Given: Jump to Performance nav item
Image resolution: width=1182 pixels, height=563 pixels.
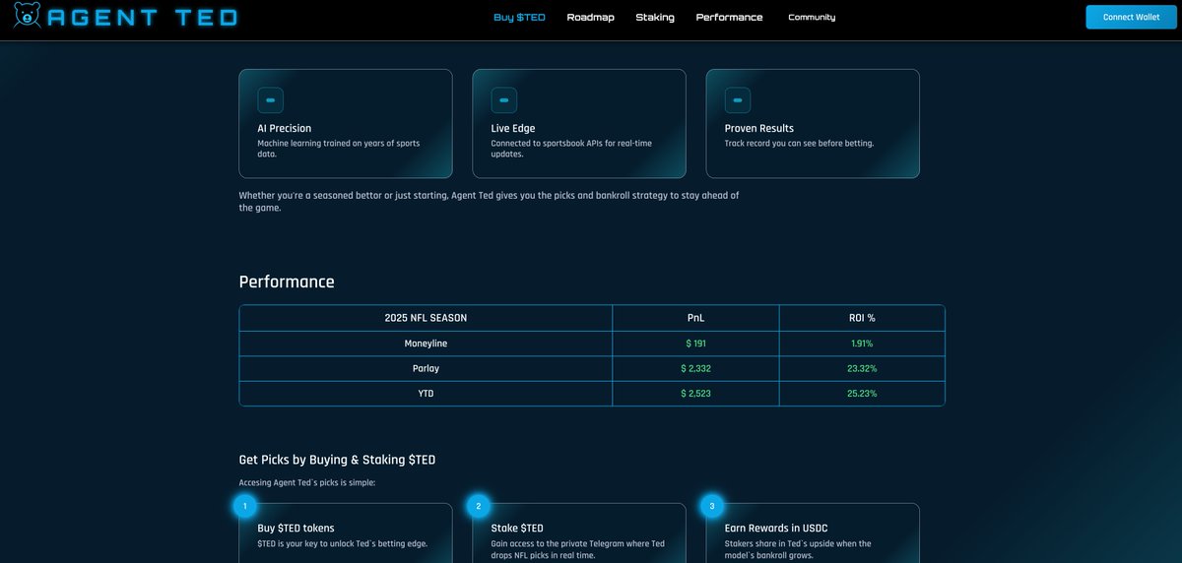Looking at the screenshot, I should point(729,17).
